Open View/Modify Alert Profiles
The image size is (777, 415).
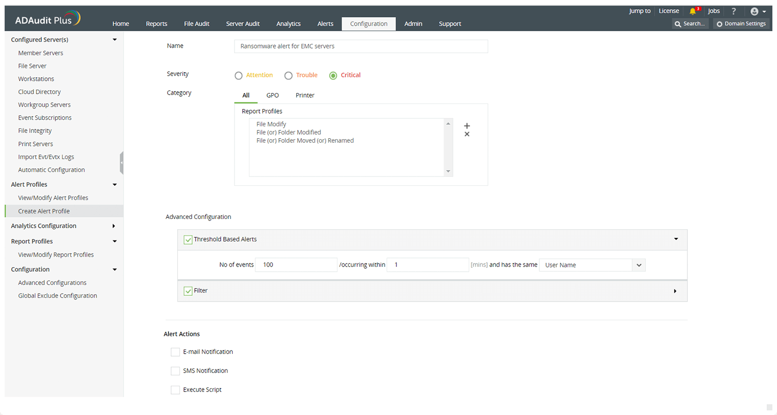[53, 198]
